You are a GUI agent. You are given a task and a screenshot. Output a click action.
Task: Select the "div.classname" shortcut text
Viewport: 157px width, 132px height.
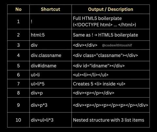click(46, 55)
